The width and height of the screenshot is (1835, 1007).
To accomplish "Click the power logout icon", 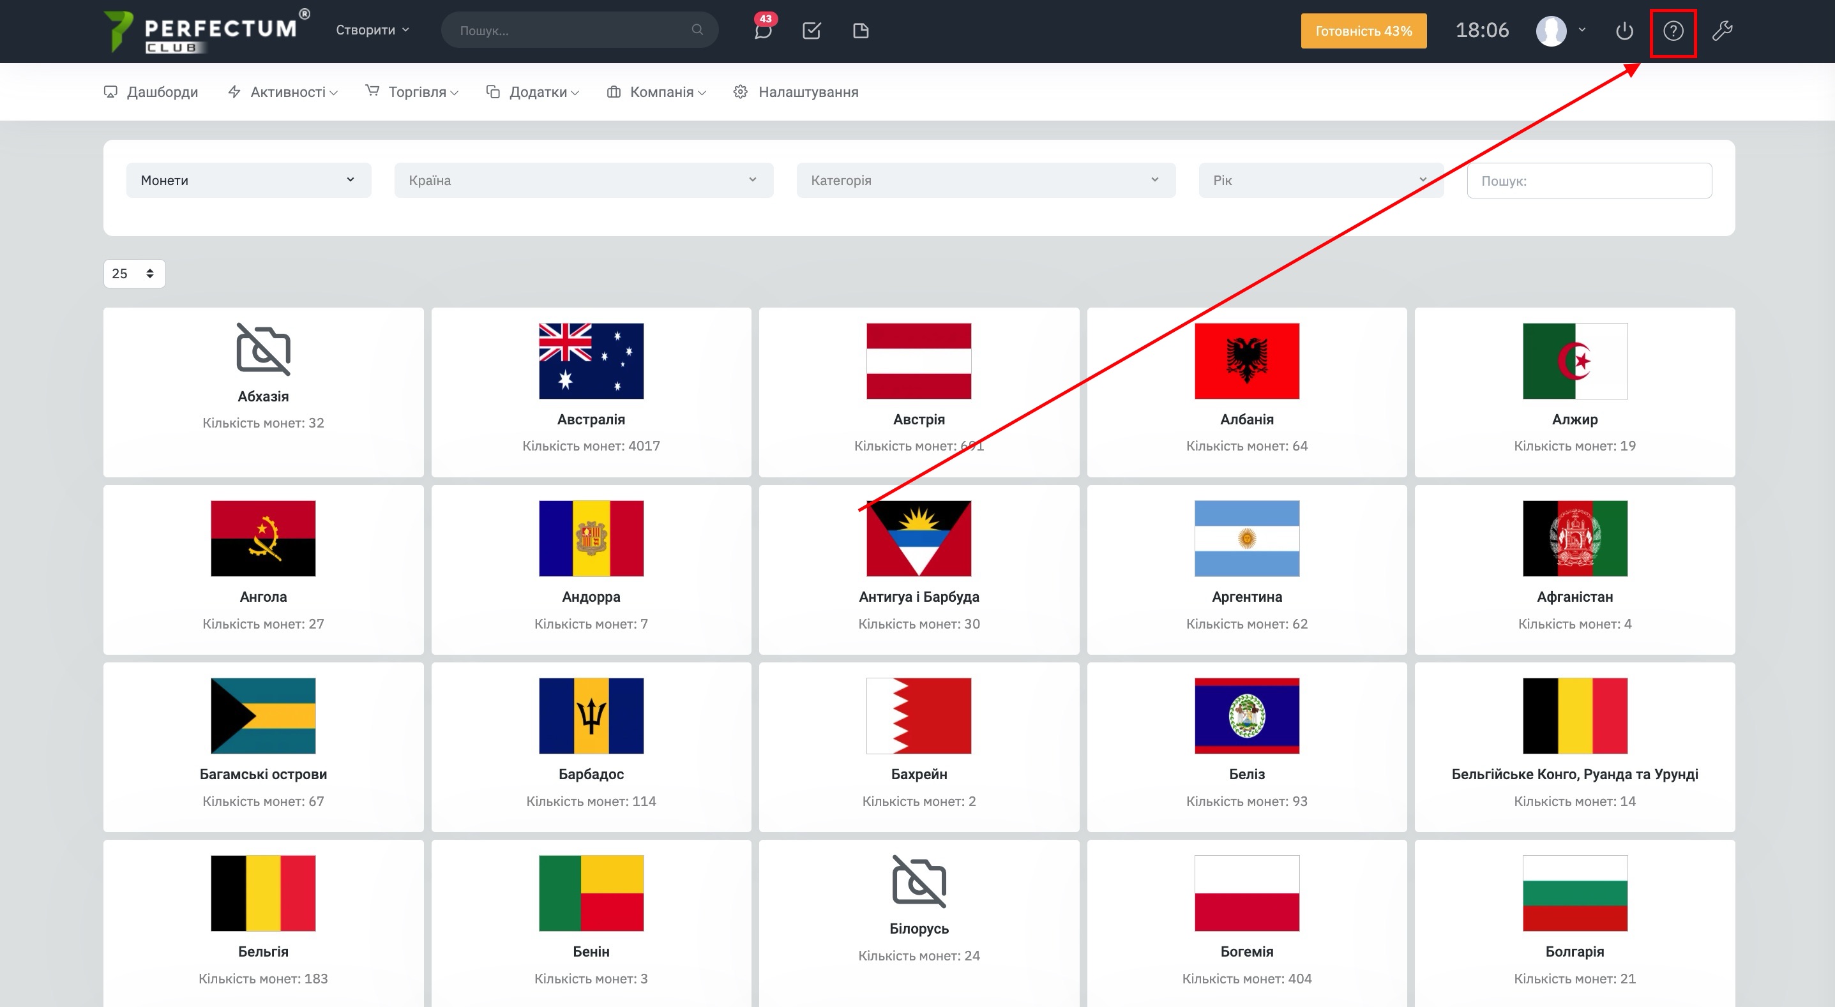I will point(1624,31).
